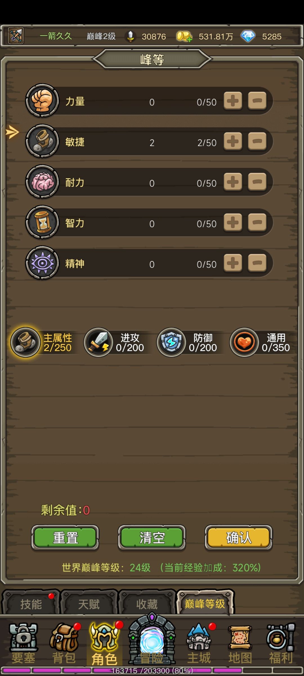This screenshot has width=304, height=676.
Task: Decrease 敏捷 with minus button
Action: [x=257, y=141]
